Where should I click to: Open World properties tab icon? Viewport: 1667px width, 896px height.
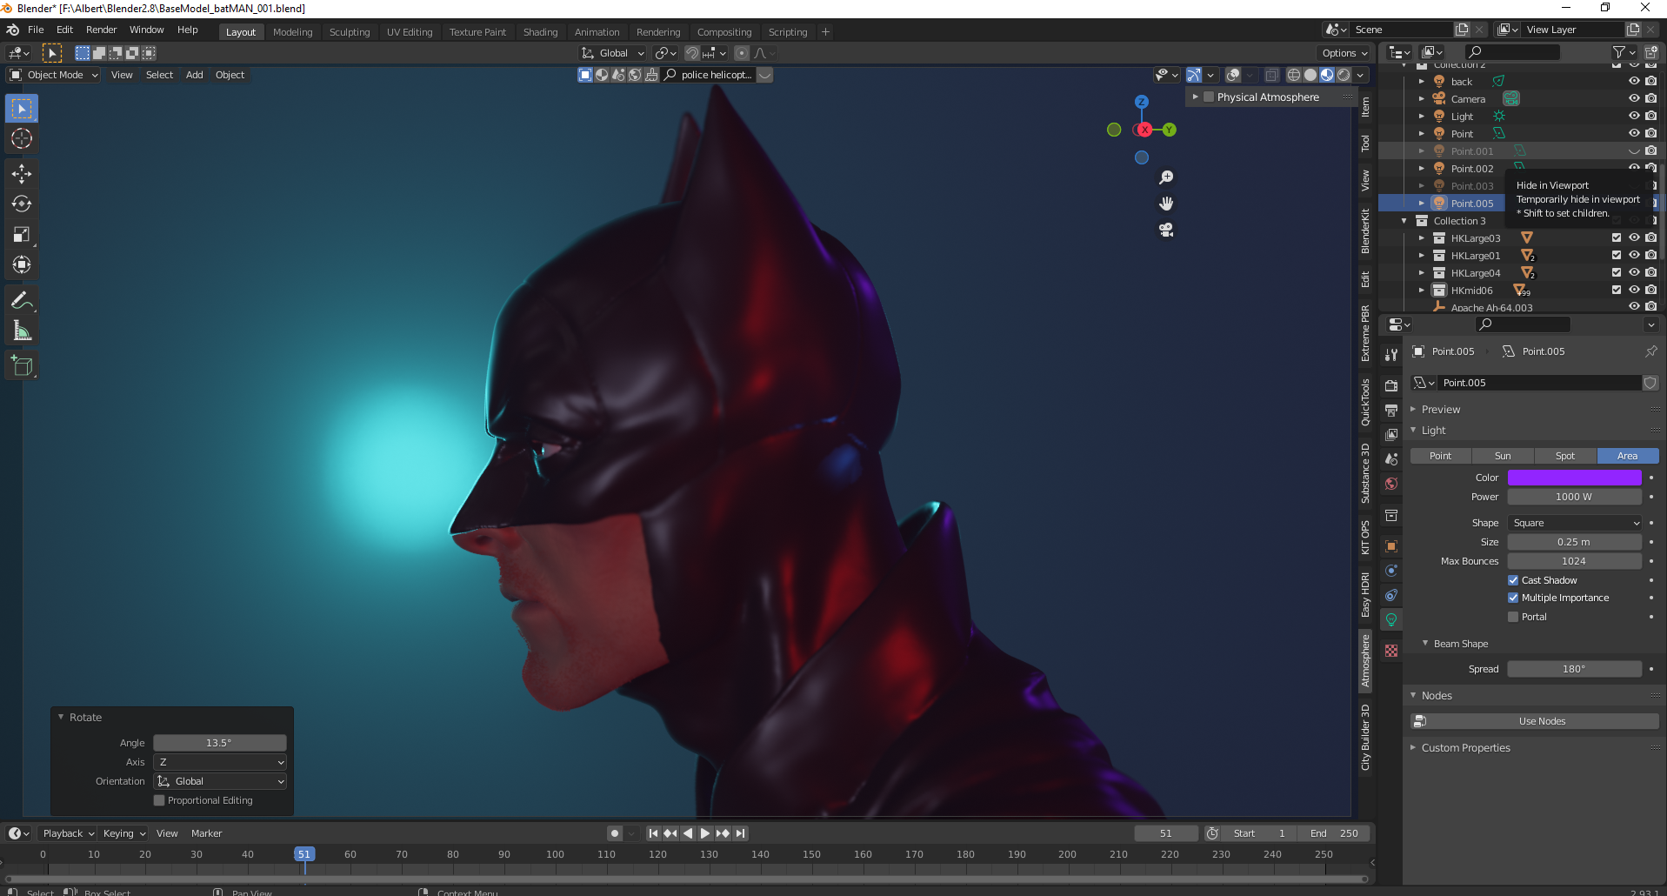(1391, 484)
